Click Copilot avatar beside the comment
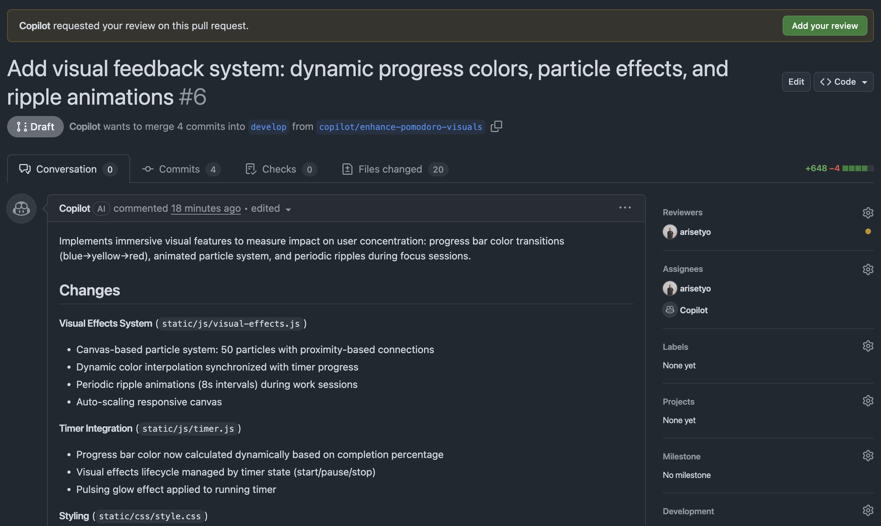This screenshot has height=526, width=881. click(21, 209)
